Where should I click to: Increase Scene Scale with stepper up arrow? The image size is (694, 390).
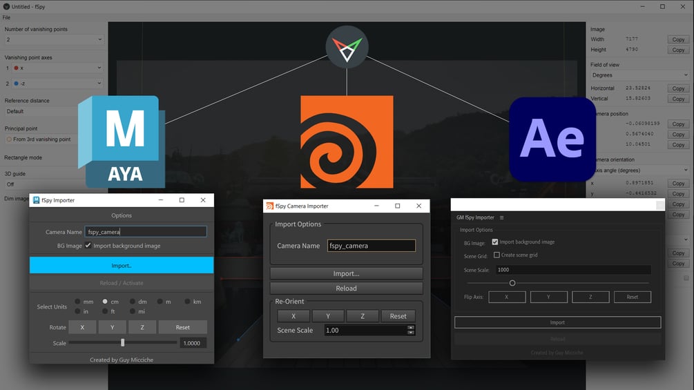tap(411, 328)
